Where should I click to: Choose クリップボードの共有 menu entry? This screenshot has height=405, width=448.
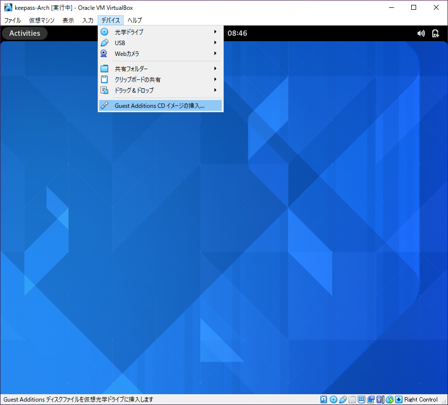(138, 79)
